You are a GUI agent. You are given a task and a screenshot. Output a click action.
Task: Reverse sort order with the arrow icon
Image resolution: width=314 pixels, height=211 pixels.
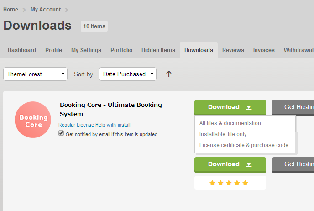point(169,74)
